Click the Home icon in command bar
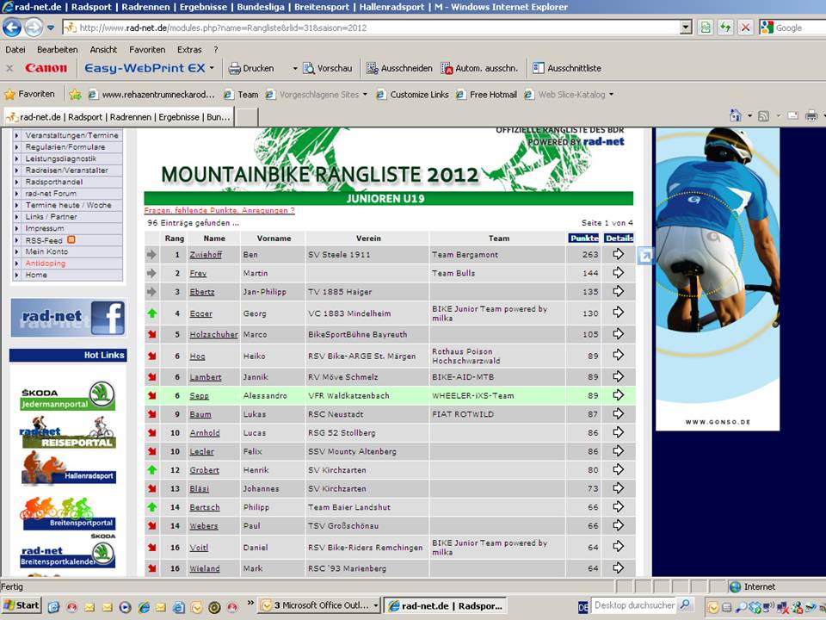This screenshot has height=620, width=826. tap(735, 116)
